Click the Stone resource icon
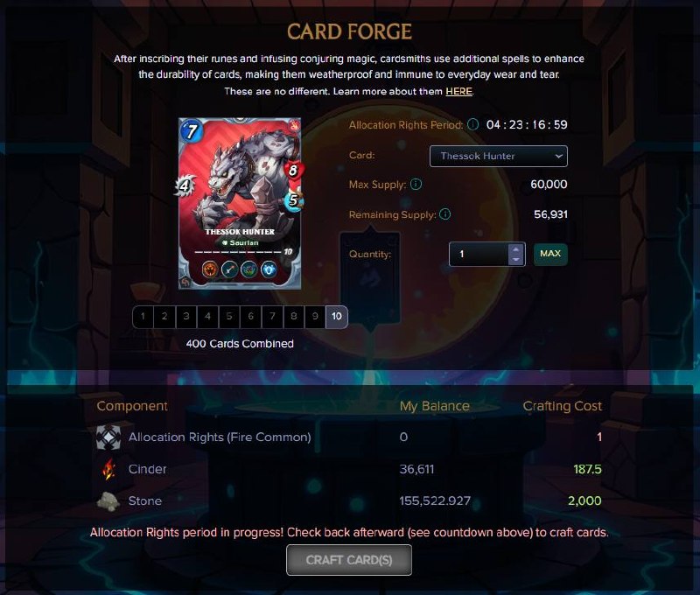Screen dimensions: 700x595 click(x=108, y=500)
